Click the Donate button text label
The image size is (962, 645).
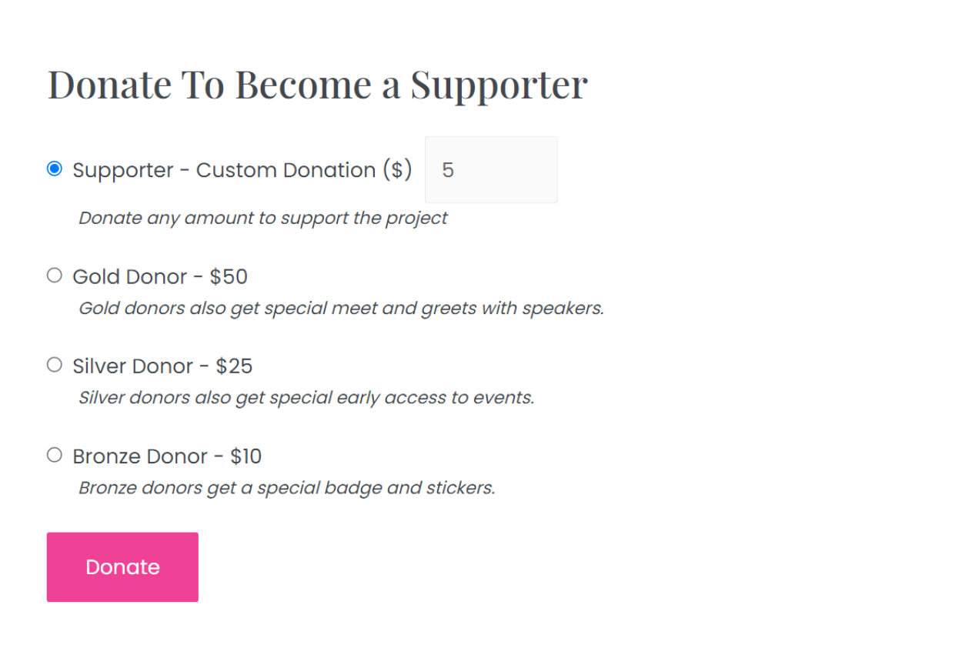[x=122, y=566]
